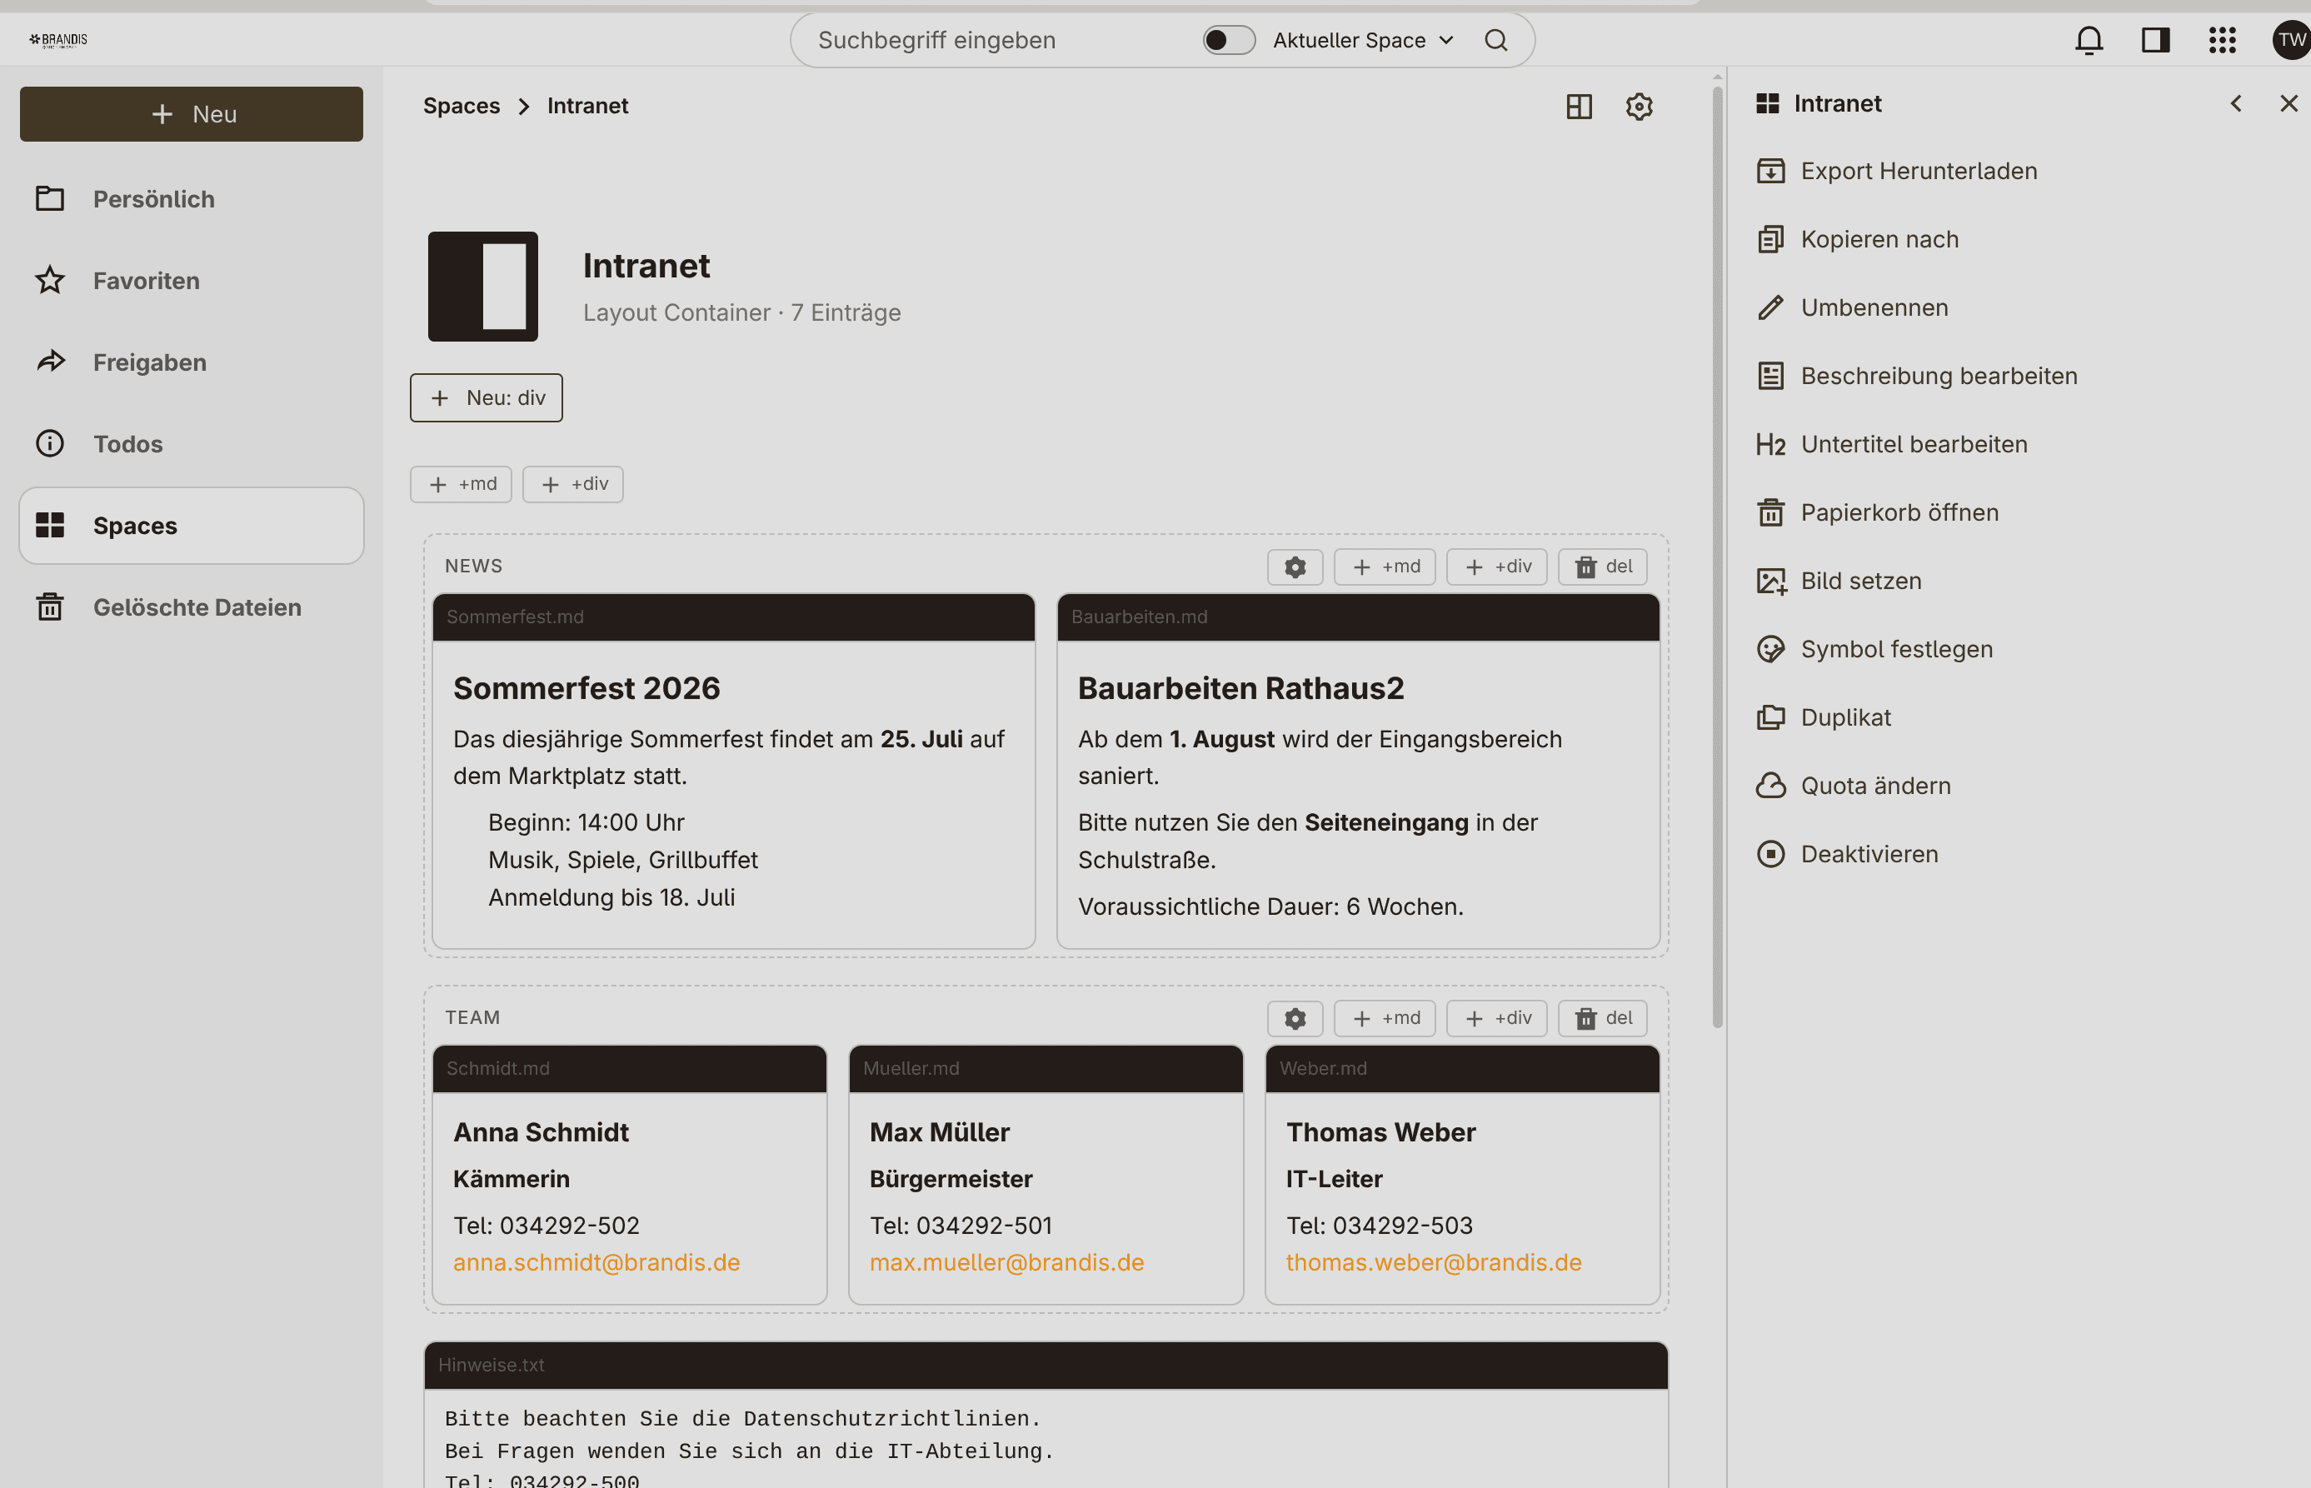Screen dimensions: 2311x1488
Task: Open NEWS section settings gear
Action: tap(1295, 567)
